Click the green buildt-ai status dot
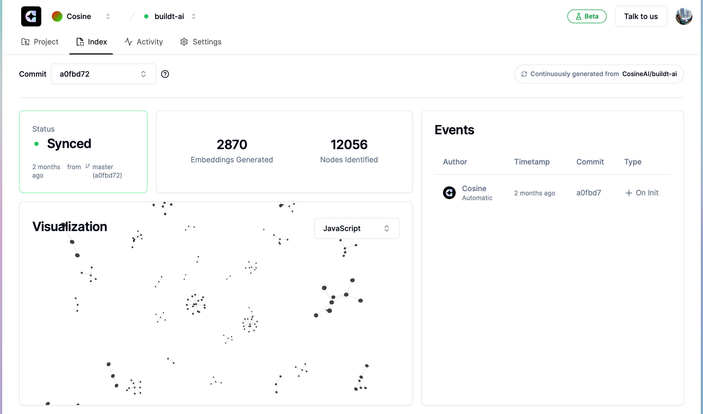Viewport: 703px width, 414px height. click(146, 16)
